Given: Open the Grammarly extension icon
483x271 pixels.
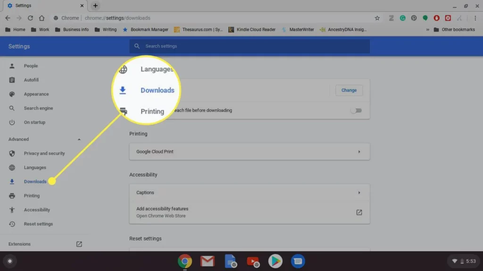Looking at the screenshot, I should (403, 18).
